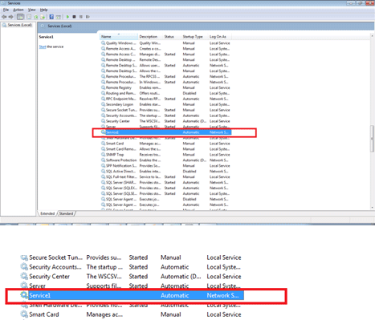
Task: Select Remote Procedur... described 'In Windows...'
Action: point(165,82)
